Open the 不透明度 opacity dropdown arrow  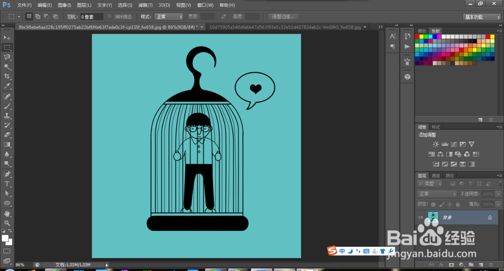498,194
